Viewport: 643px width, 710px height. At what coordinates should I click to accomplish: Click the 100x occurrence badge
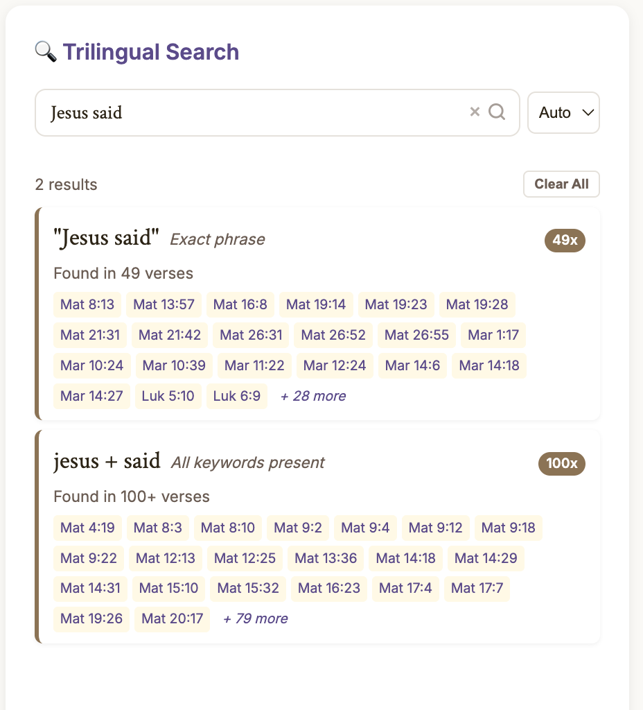(x=561, y=464)
